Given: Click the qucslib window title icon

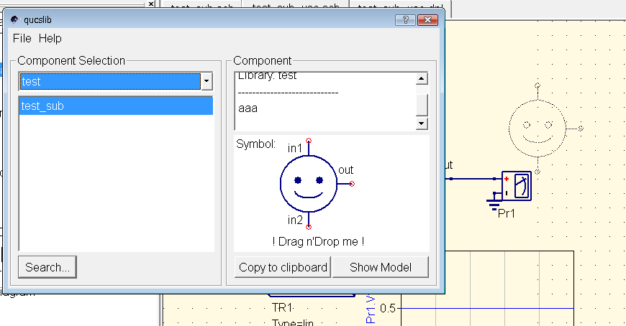Looking at the screenshot, I should (14, 19).
